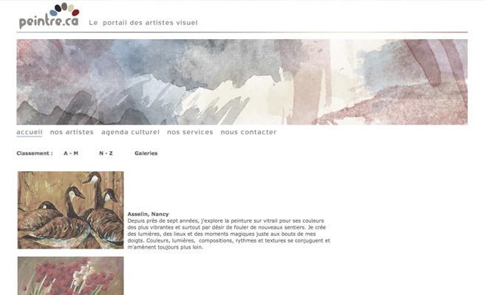Go to nos artistes page
This screenshot has height=295, width=484.
pos(72,132)
